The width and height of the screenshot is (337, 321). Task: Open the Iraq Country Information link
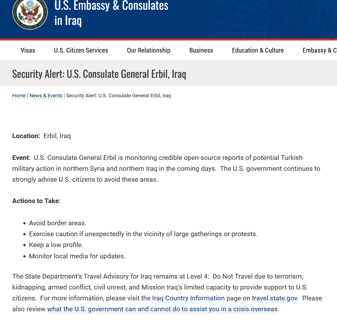click(x=188, y=298)
